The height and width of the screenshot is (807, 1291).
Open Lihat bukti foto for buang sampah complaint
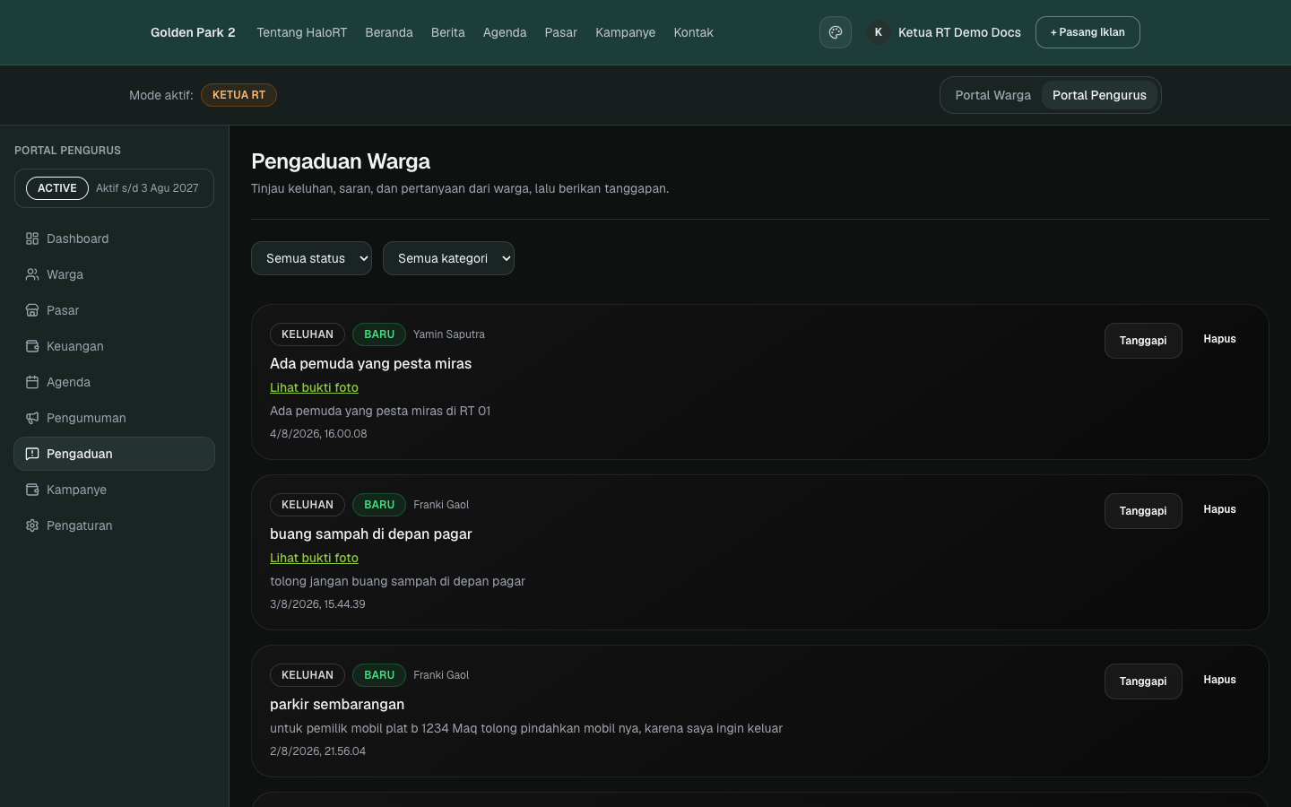pos(314,558)
